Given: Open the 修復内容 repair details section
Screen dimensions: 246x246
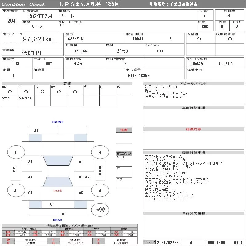Looking at the screenshot, I should pyautogui.click(x=193, y=129).
